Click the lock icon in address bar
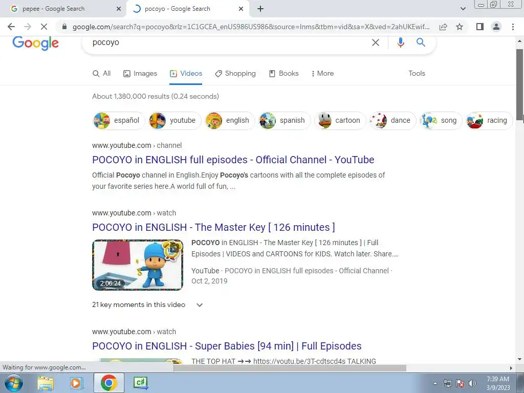Image resolution: width=524 pixels, height=393 pixels. pos(64,27)
